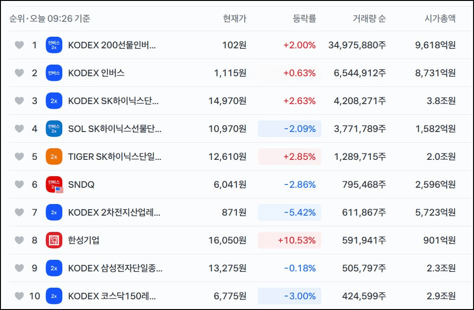Viewport: 474px width, 310px height.
Task: Open the KODEX 인버스 stock name link
Action: tap(96, 73)
